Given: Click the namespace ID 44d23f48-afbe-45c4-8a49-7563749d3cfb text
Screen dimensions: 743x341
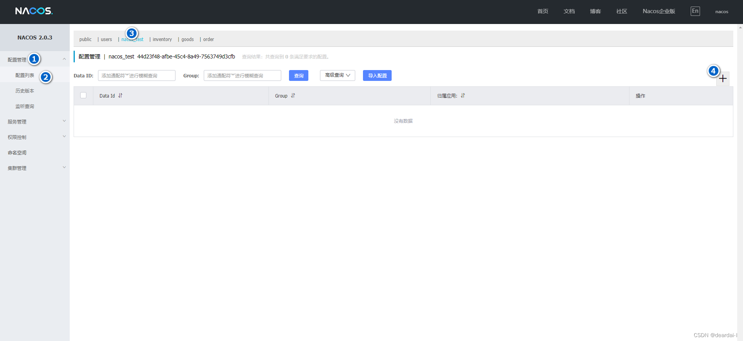Looking at the screenshot, I should point(186,57).
